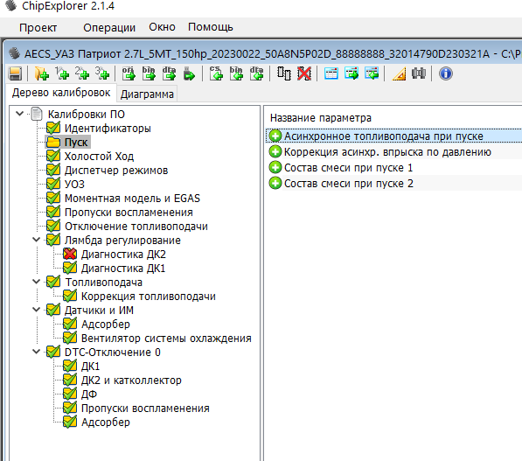
Task: Select Адсорбер under Датчики и ИМ
Action: [106, 324]
